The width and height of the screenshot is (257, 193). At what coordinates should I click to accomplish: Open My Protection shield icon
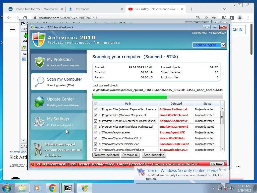click(40, 62)
